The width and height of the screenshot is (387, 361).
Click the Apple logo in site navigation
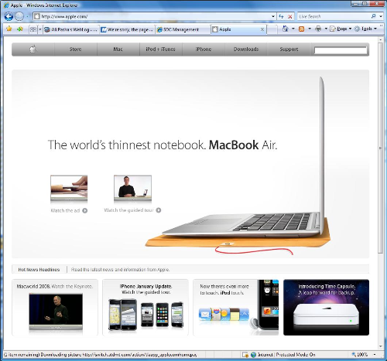tap(33, 49)
